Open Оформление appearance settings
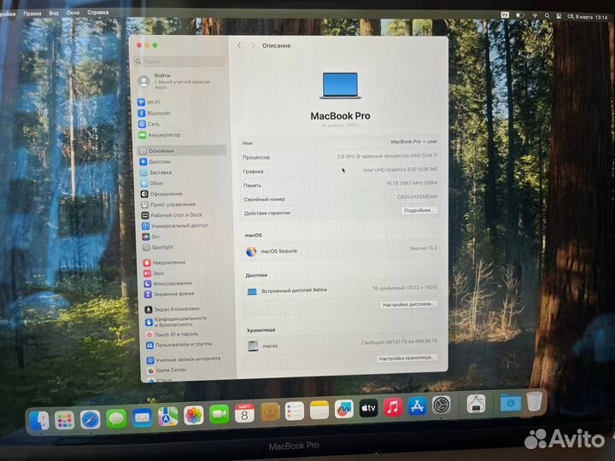Viewport: 615px width, 461px height. tap(161, 194)
